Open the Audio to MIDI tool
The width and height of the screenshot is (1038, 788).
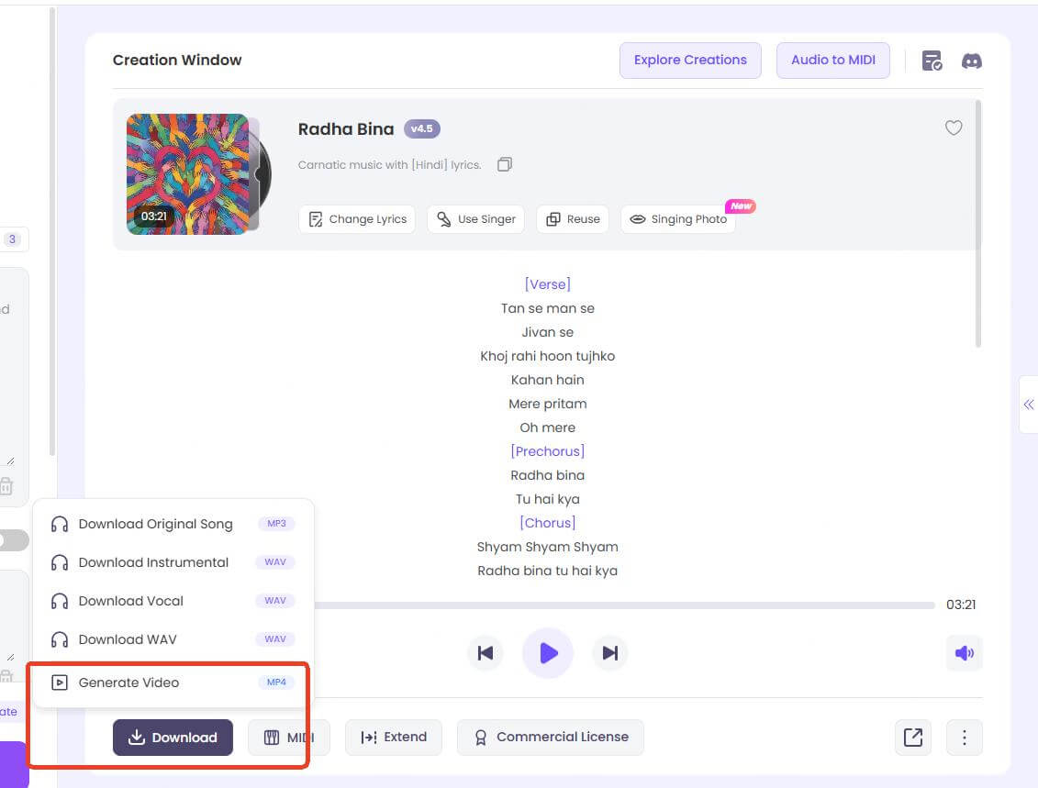click(x=832, y=61)
